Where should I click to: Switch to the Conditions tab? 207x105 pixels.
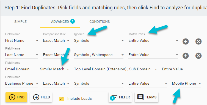(x=100, y=22)
